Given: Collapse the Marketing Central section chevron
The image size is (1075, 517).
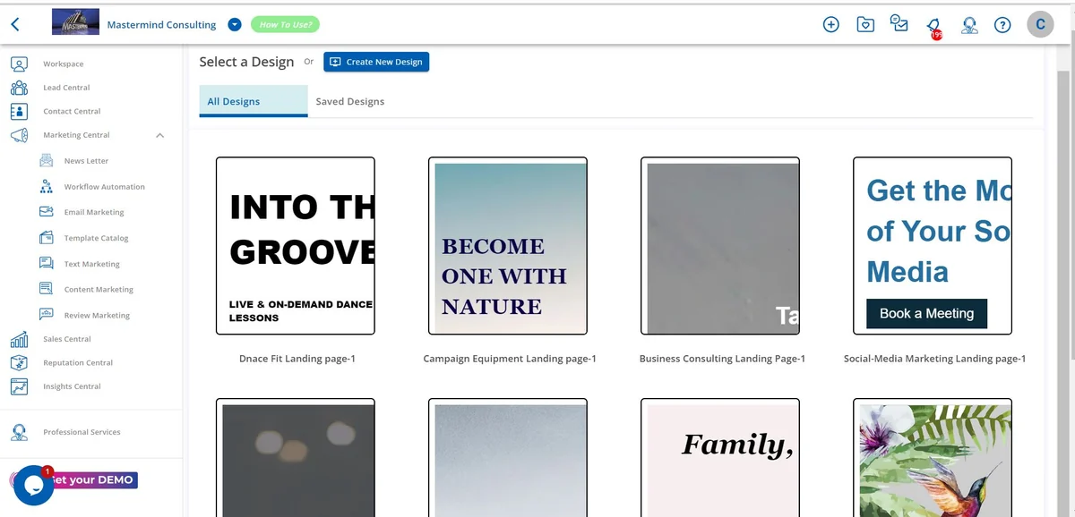Looking at the screenshot, I should 159,135.
